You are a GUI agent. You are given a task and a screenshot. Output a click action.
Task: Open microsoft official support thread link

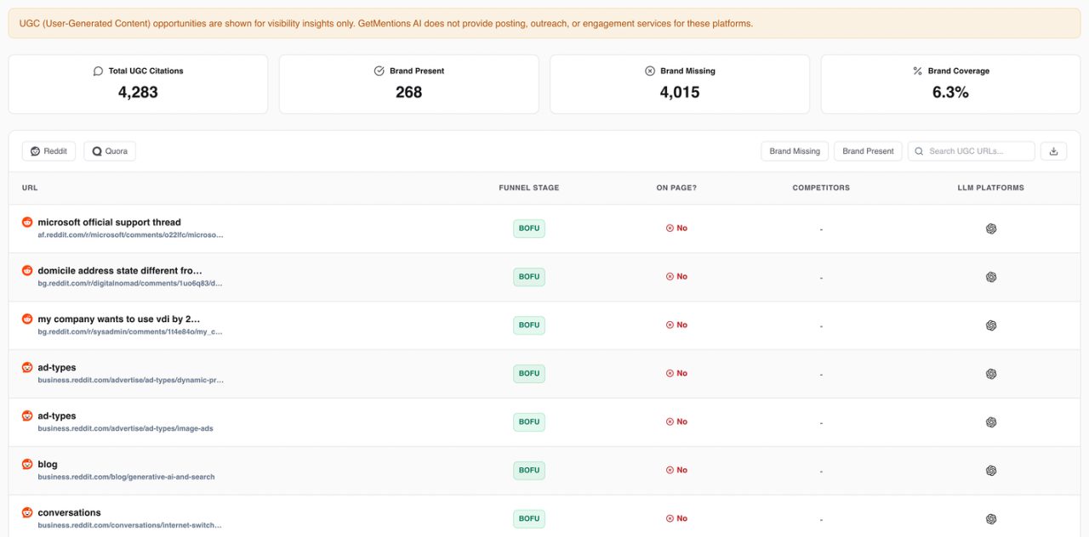[109, 223]
